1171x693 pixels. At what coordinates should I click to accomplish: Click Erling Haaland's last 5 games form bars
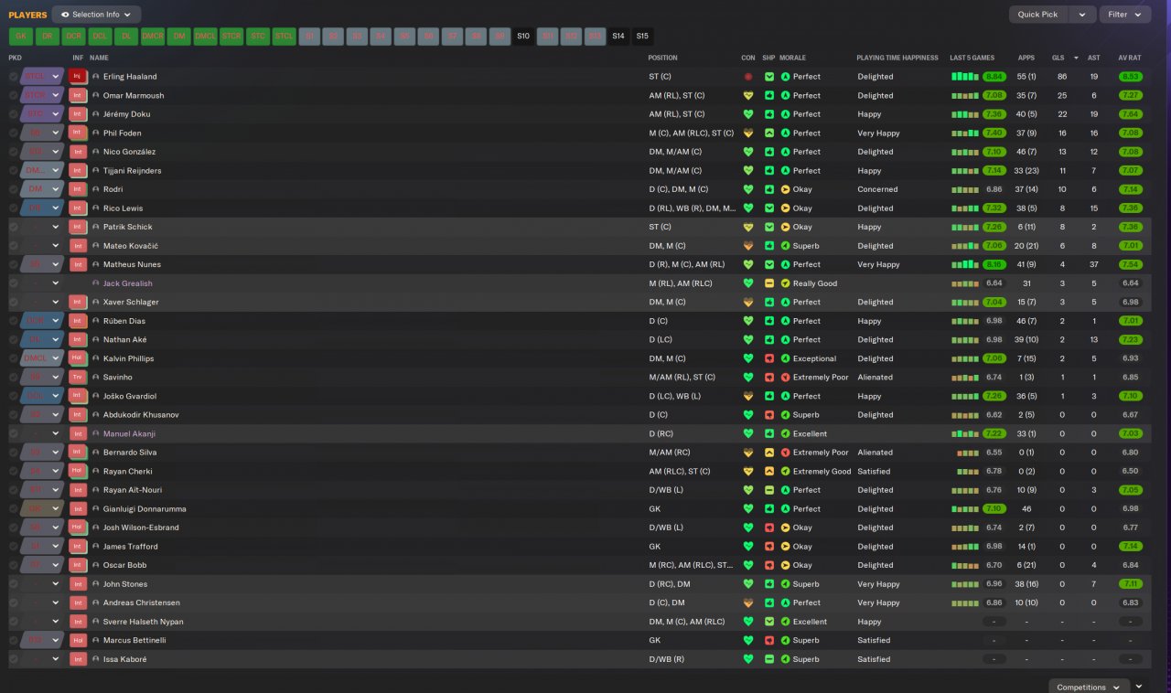[x=965, y=77]
